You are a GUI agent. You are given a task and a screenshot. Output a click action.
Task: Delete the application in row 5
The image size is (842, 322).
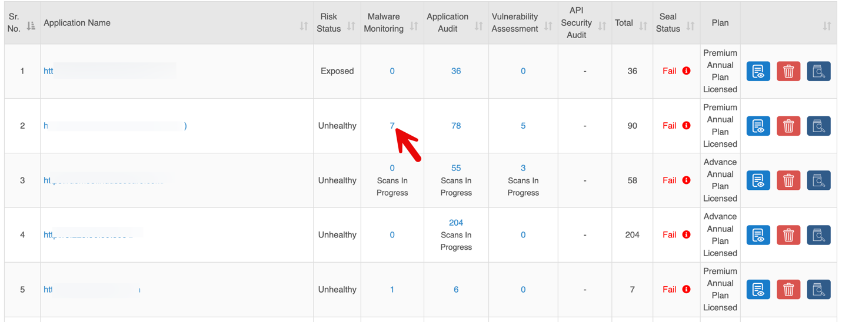(788, 290)
